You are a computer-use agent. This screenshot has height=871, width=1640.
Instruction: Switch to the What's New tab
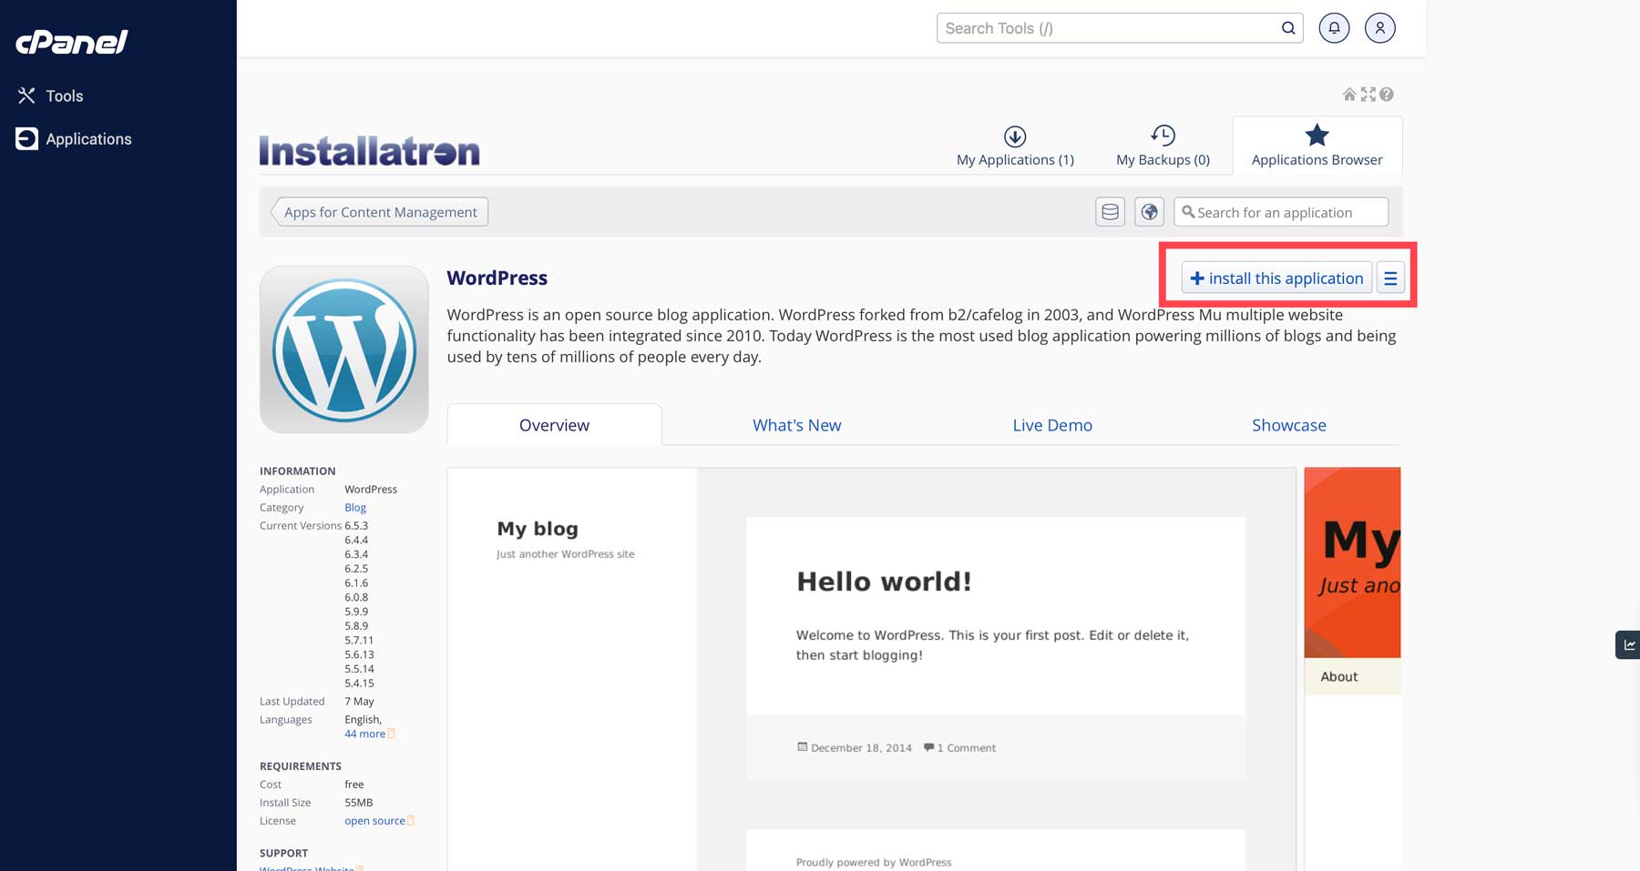coord(796,424)
